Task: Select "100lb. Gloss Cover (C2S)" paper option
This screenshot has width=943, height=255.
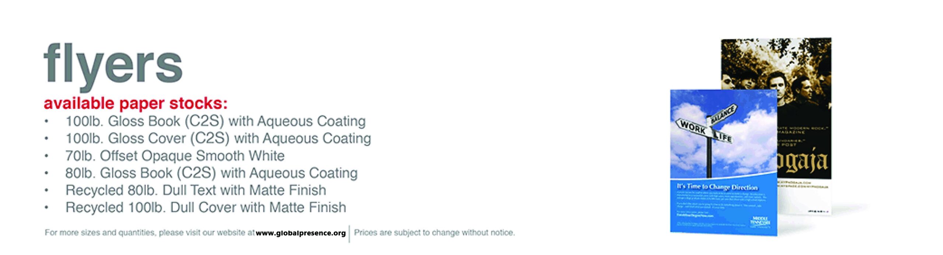Action: tap(218, 138)
